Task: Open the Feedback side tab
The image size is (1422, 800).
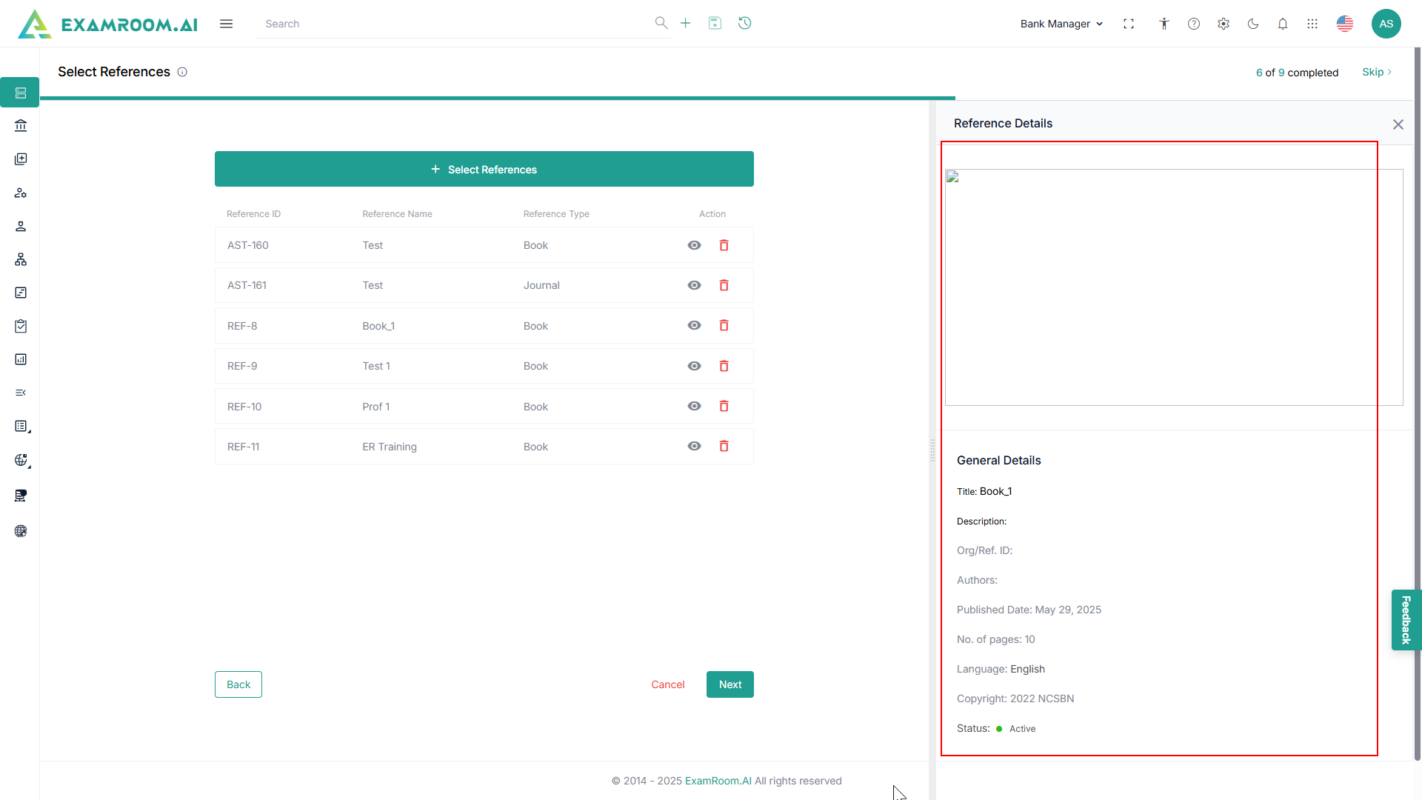Action: [1406, 620]
